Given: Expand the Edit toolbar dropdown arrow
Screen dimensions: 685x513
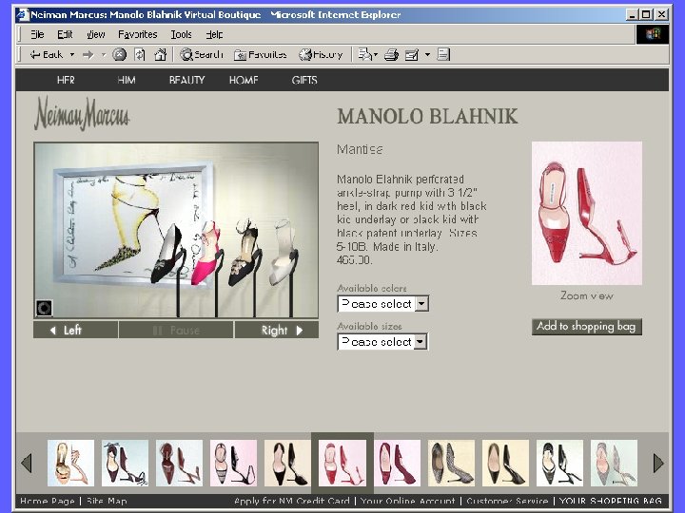Looking at the screenshot, I should pos(428,54).
